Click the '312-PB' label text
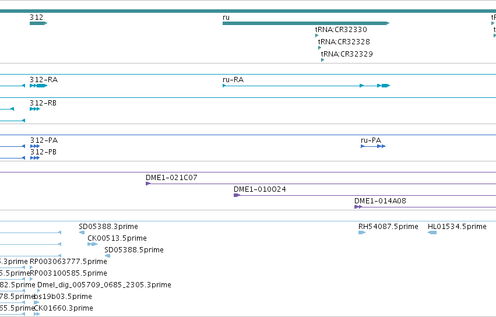 click(x=43, y=152)
